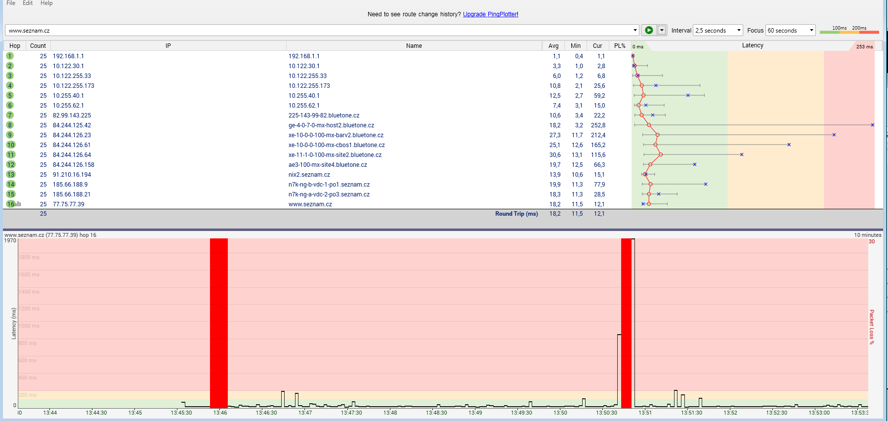Click the hop 1 green circle icon
888x421 pixels.
10,56
